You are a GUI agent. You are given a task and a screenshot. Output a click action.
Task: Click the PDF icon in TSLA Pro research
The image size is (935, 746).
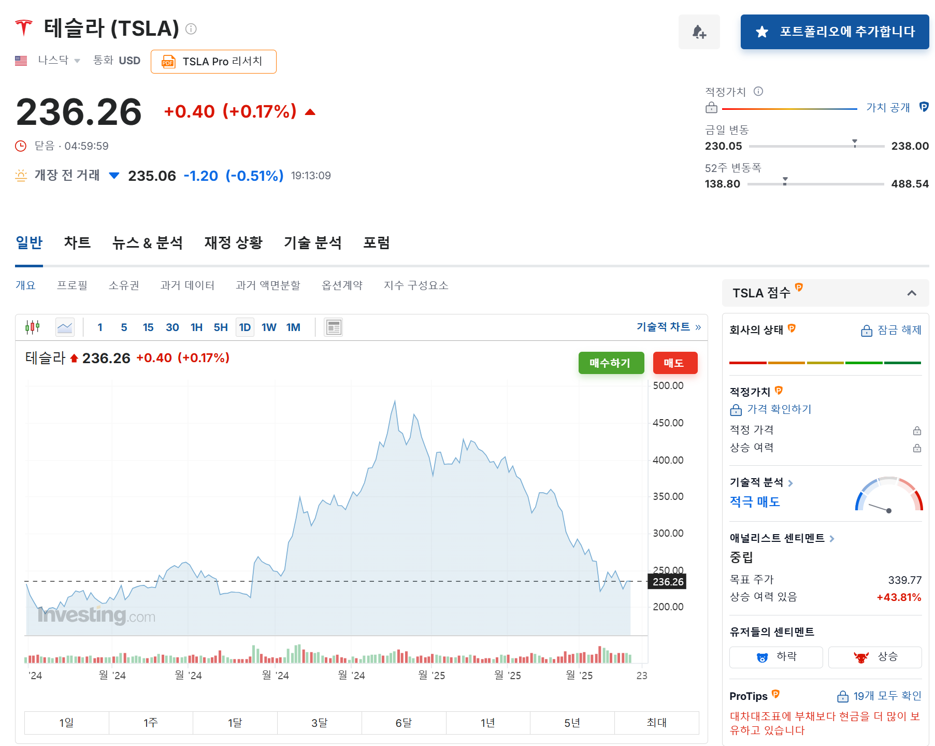[168, 62]
